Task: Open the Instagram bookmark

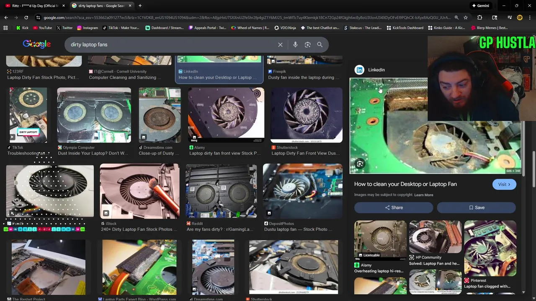Action: coord(87,28)
